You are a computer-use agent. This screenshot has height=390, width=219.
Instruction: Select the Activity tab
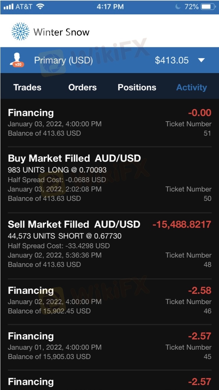click(x=191, y=87)
